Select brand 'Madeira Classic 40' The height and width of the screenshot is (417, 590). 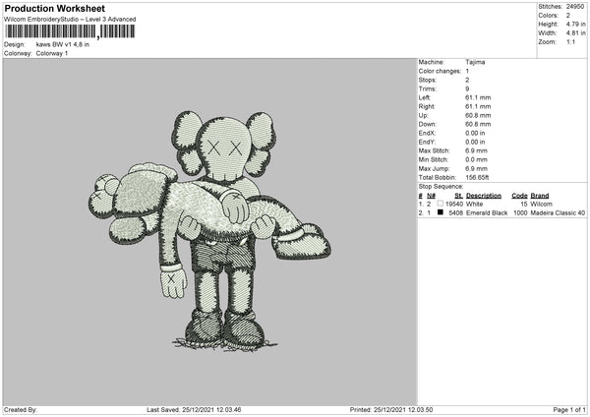tap(558, 213)
